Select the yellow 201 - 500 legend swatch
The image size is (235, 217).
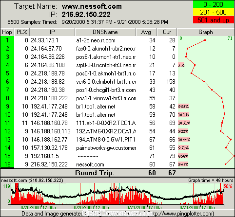(214, 12)
